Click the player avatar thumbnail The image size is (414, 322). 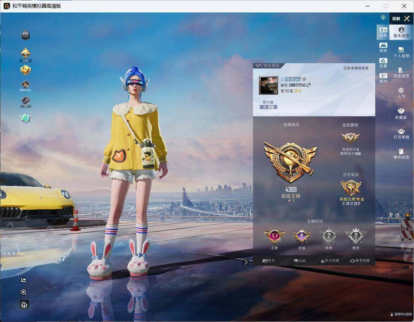coord(268,85)
